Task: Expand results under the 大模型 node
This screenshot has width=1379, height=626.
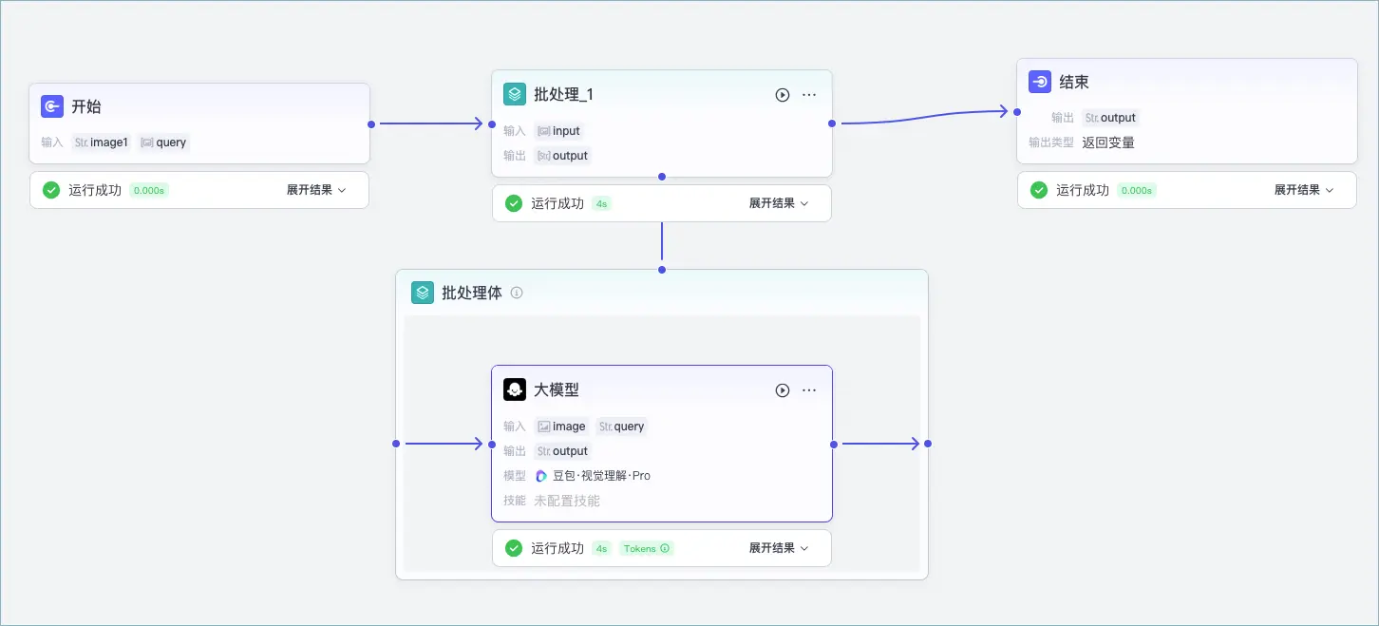Action: (779, 548)
